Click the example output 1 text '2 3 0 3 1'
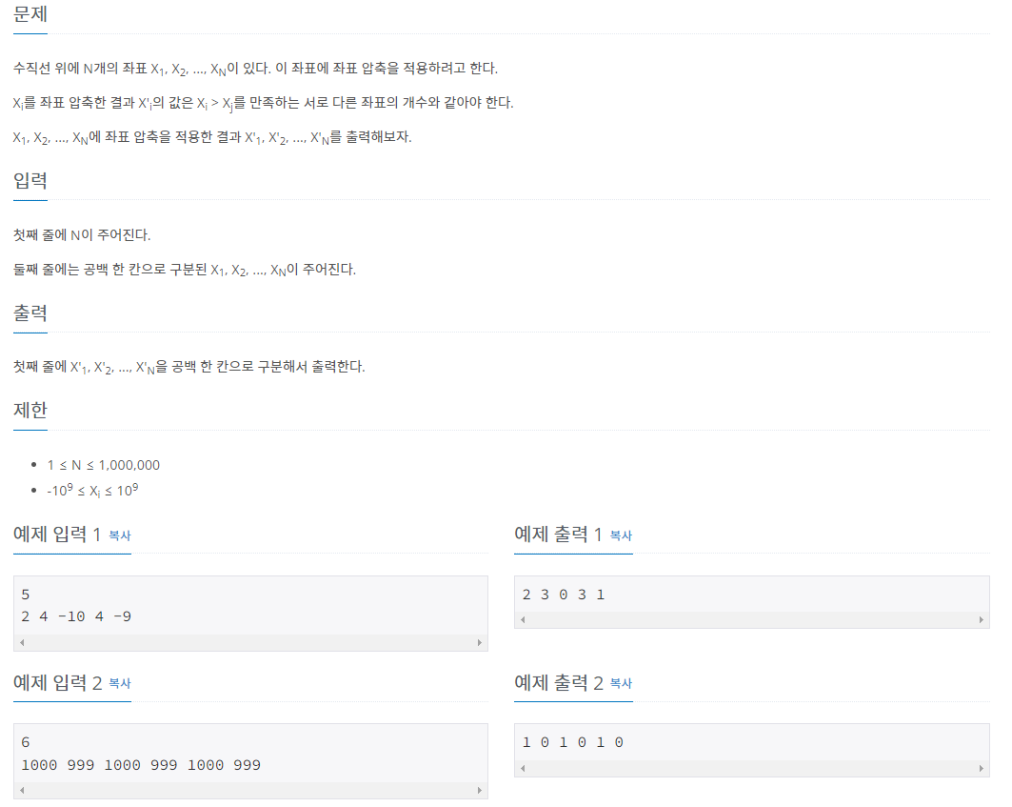 (x=564, y=595)
